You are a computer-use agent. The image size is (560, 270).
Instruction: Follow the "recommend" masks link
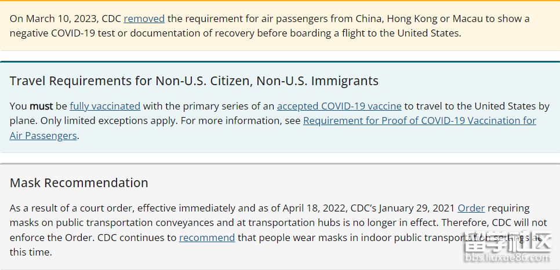pos(207,238)
